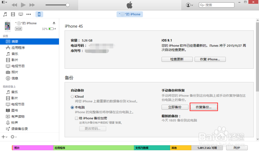The height and width of the screenshot is (154, 259).
Task: Open 影片 under 我的设备上
Action: tap(30, 98)
